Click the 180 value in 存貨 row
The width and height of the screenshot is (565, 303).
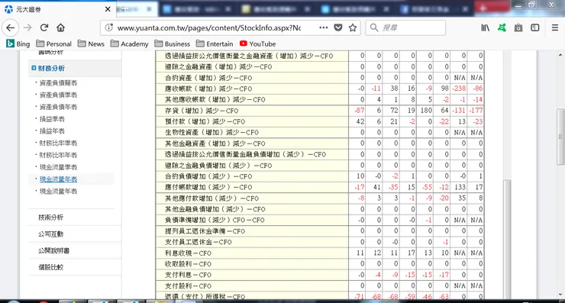pyautogui.click(x=426, y=111)
